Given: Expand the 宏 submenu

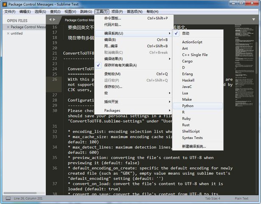Looking at the screenshot, I should click(x=134, y=93).
